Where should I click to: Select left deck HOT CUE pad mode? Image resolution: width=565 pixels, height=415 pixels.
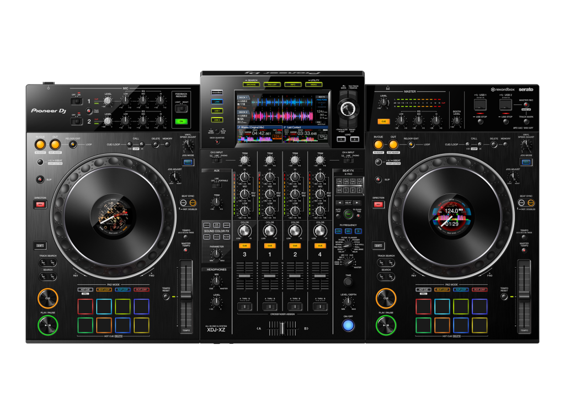pyautogui.click(x=85, y=289)
